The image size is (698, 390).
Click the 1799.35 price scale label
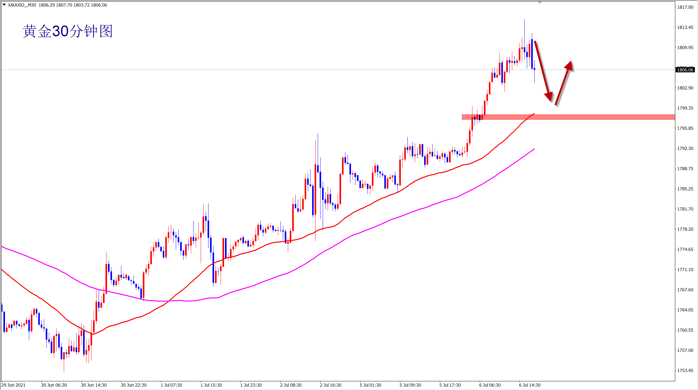685,108
